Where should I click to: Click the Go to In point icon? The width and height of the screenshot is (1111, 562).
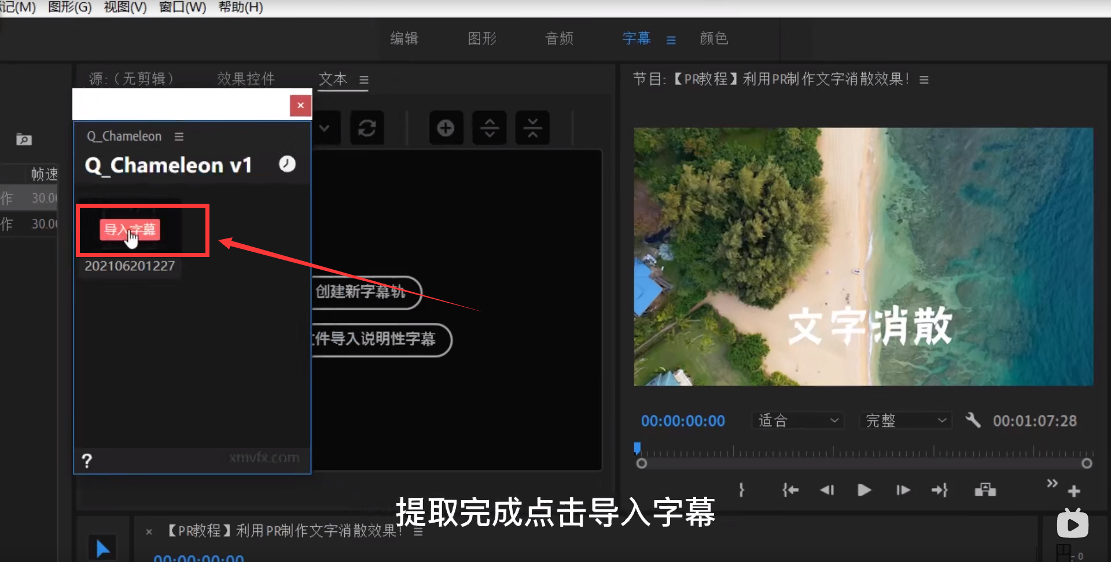tap(790, 490)
